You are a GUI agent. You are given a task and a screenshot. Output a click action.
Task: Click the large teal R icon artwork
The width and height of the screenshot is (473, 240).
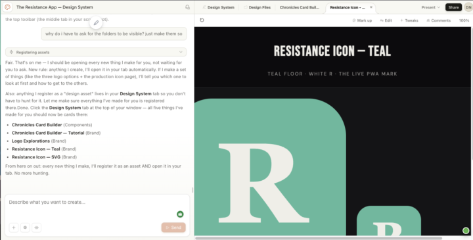(x=270, y=167)
